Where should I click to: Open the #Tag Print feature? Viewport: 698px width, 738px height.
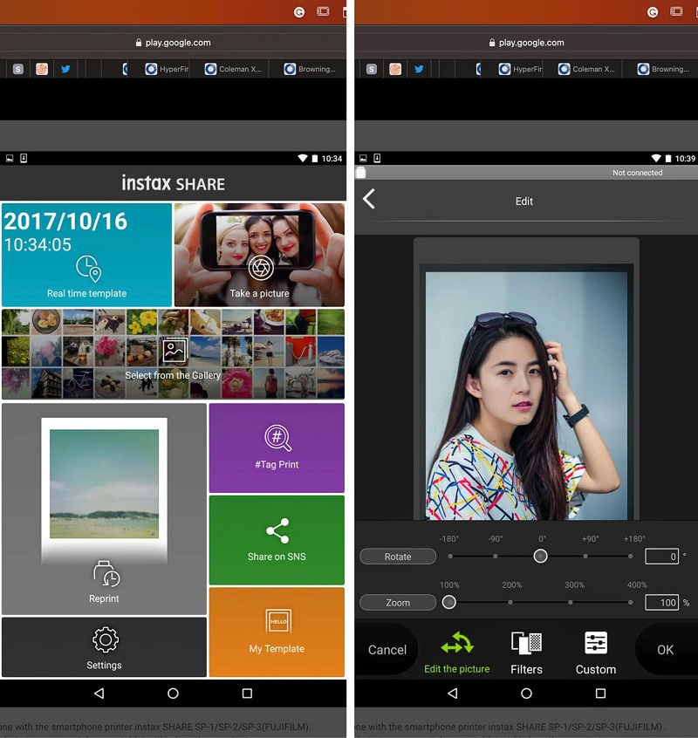tap(277, 448)
